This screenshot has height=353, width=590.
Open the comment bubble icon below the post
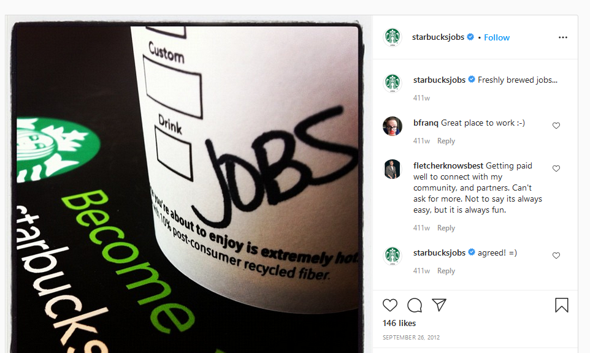[415, 305]
